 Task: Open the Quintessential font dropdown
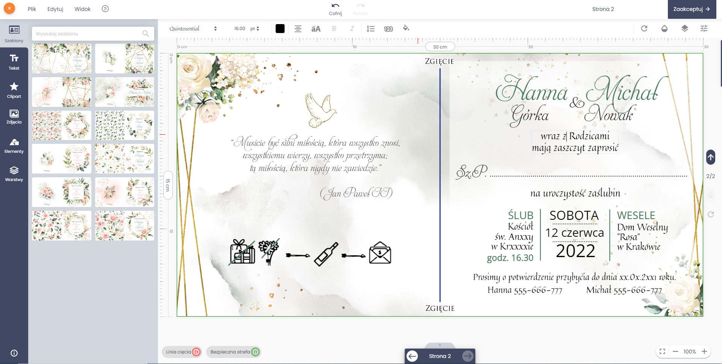[x=193, y=29]
